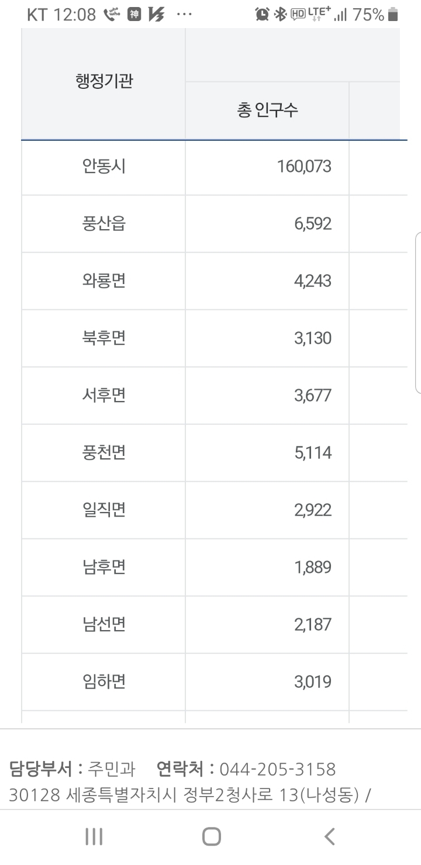The image size is (421, 865).
Task: Tap the call notification icon
Action: 112,15
